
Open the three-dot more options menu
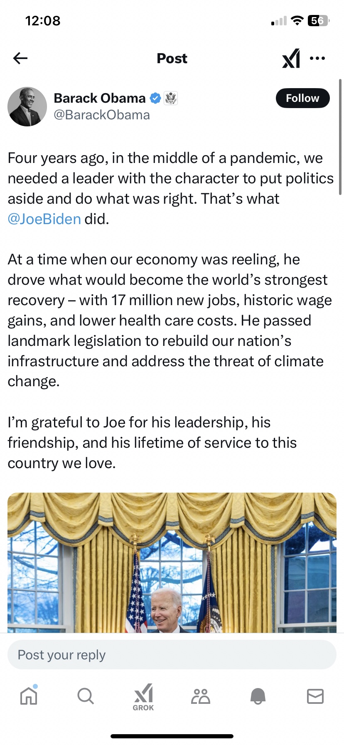click(x=317, y=58)
